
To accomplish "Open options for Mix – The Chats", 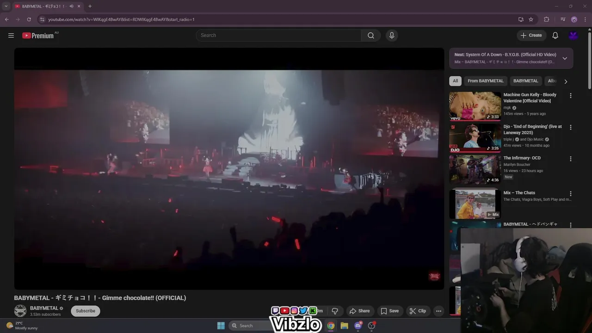I will coord(571,194).
